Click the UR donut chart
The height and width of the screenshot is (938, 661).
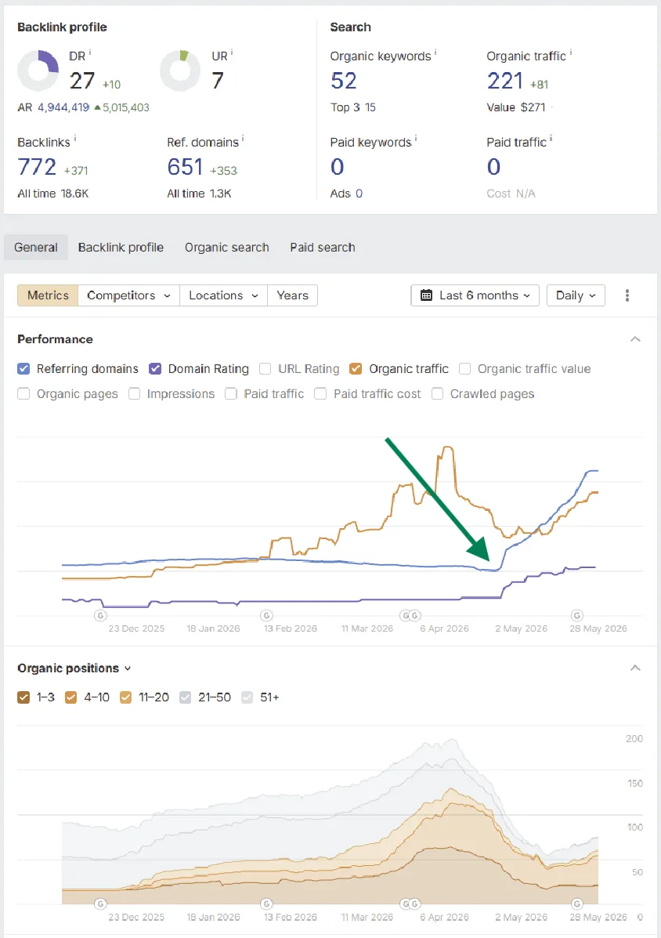coord(180,71)
